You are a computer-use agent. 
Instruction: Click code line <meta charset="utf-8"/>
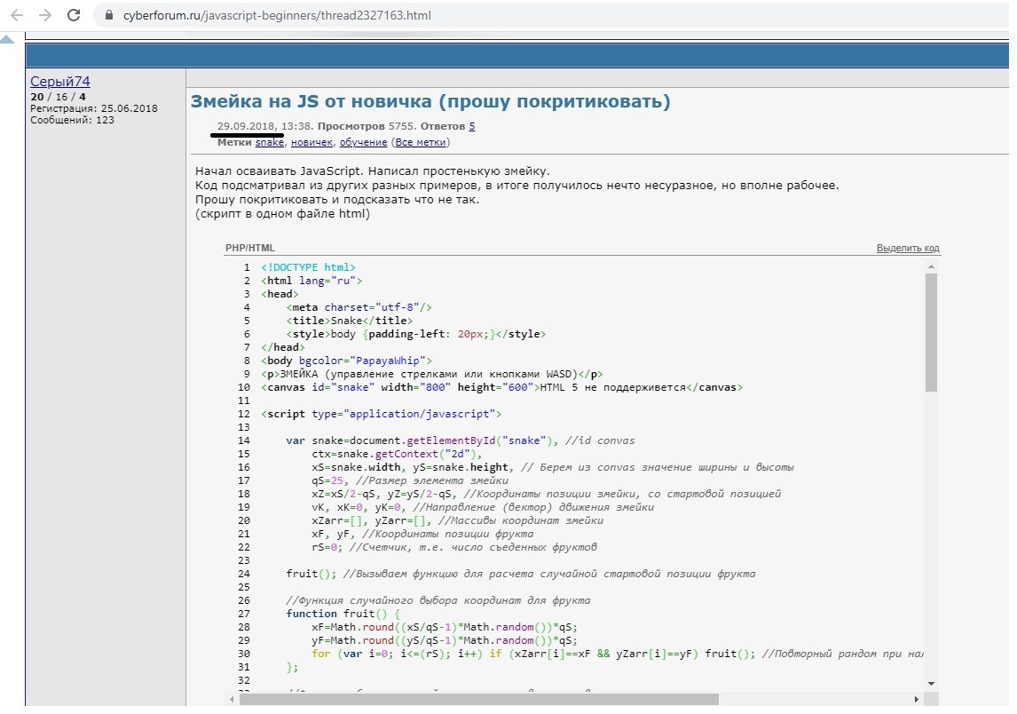coord(359,307)
